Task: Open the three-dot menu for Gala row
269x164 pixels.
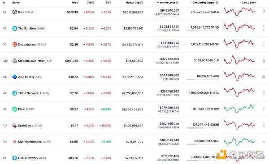Action: point(264,12)
